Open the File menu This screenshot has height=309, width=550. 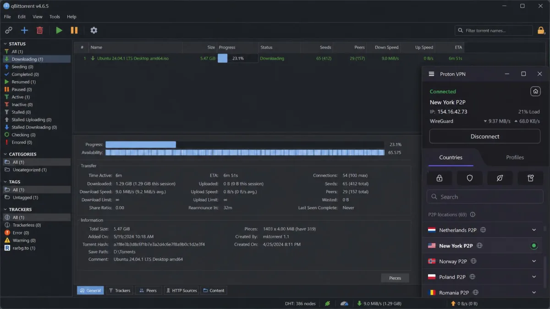click(7, 16)
